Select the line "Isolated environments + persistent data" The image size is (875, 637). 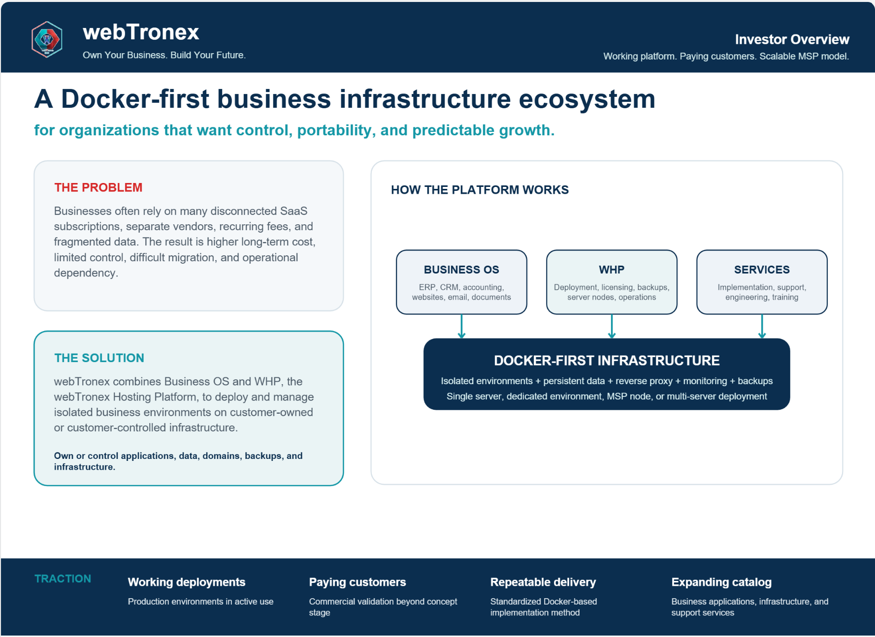click(607, 381)
